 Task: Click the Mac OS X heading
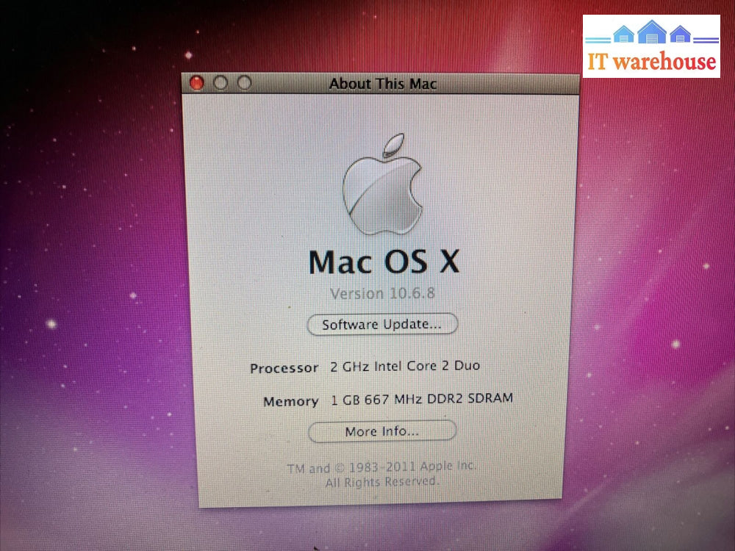[x=384, y=262]
